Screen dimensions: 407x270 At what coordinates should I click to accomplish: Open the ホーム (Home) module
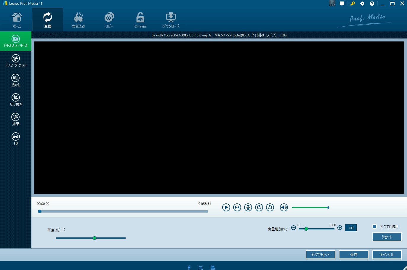pyautogui.click(x=17, y=20)
